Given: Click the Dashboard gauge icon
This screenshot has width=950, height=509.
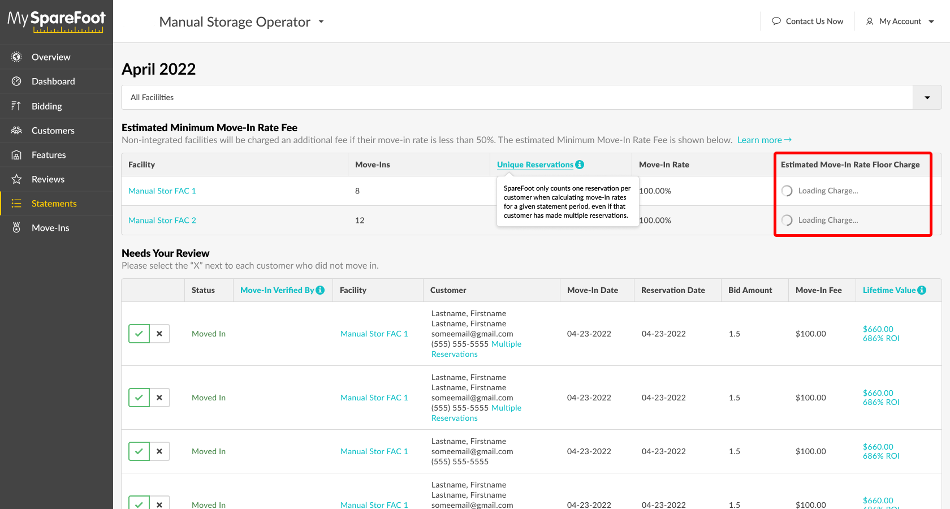Looking at the screenshot, I should click(x=16, y=81).
